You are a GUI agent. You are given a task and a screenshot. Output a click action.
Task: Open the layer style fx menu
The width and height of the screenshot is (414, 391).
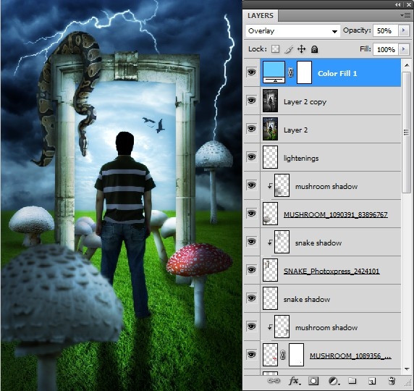[x=294, y=381]
